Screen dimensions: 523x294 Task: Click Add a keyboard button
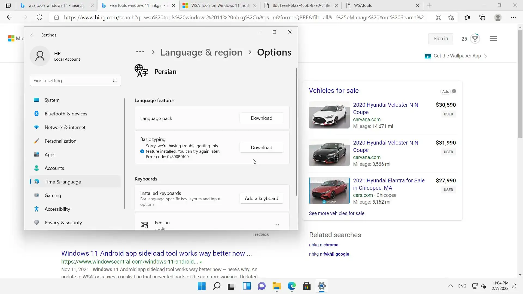point(261,198)
